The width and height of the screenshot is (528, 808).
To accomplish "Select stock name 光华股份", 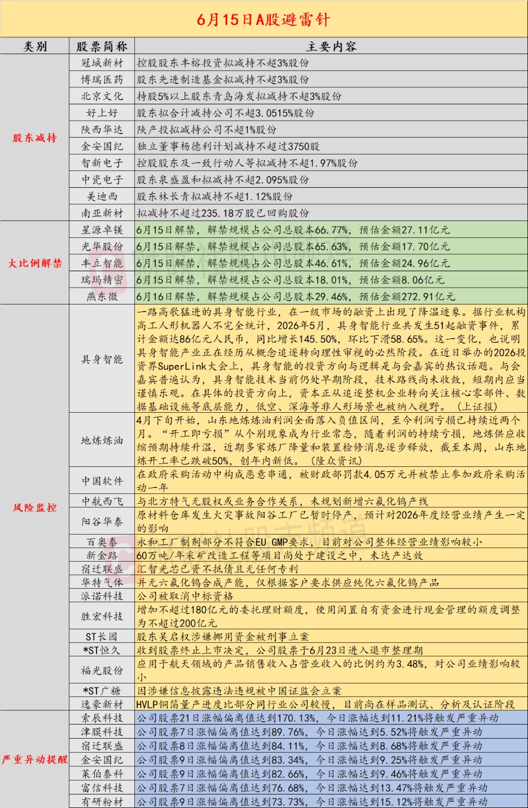I will point(102,246).
